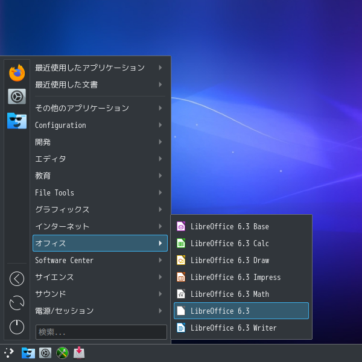Expand 最近使用した文書 submenu arrow

click(160, 84)
